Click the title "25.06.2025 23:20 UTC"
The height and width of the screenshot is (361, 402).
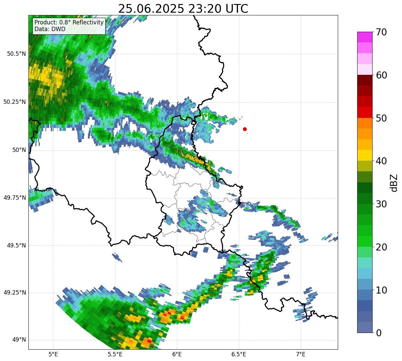(183, 9)
